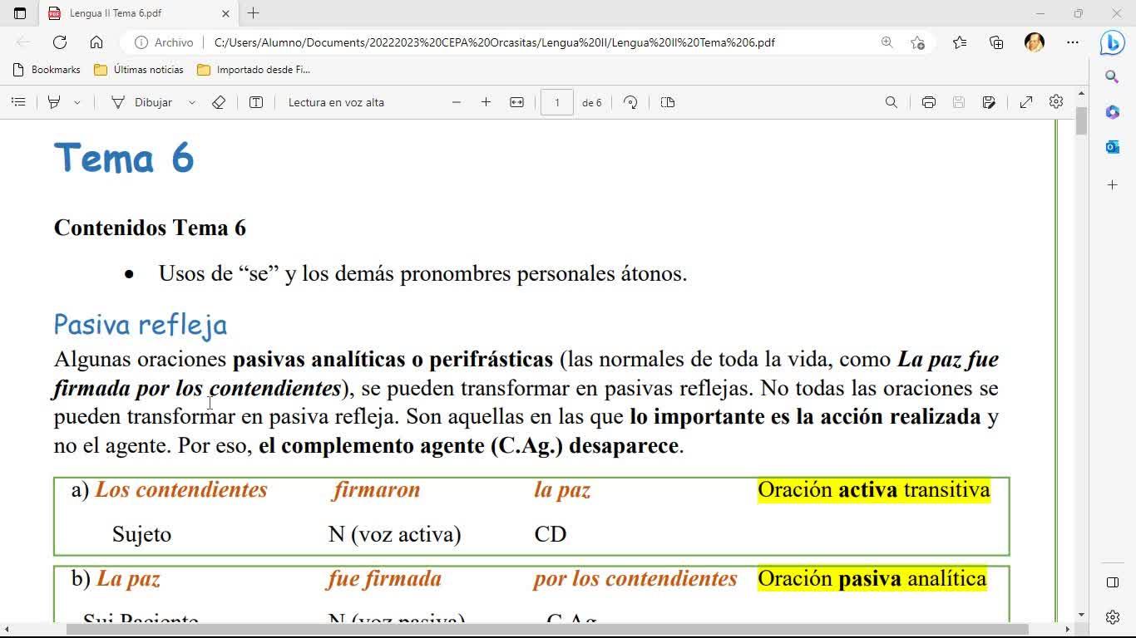Screen dimensions: 1136x638
Task: Enter PDF full screen mode
Action: (x=1026, y=102)
